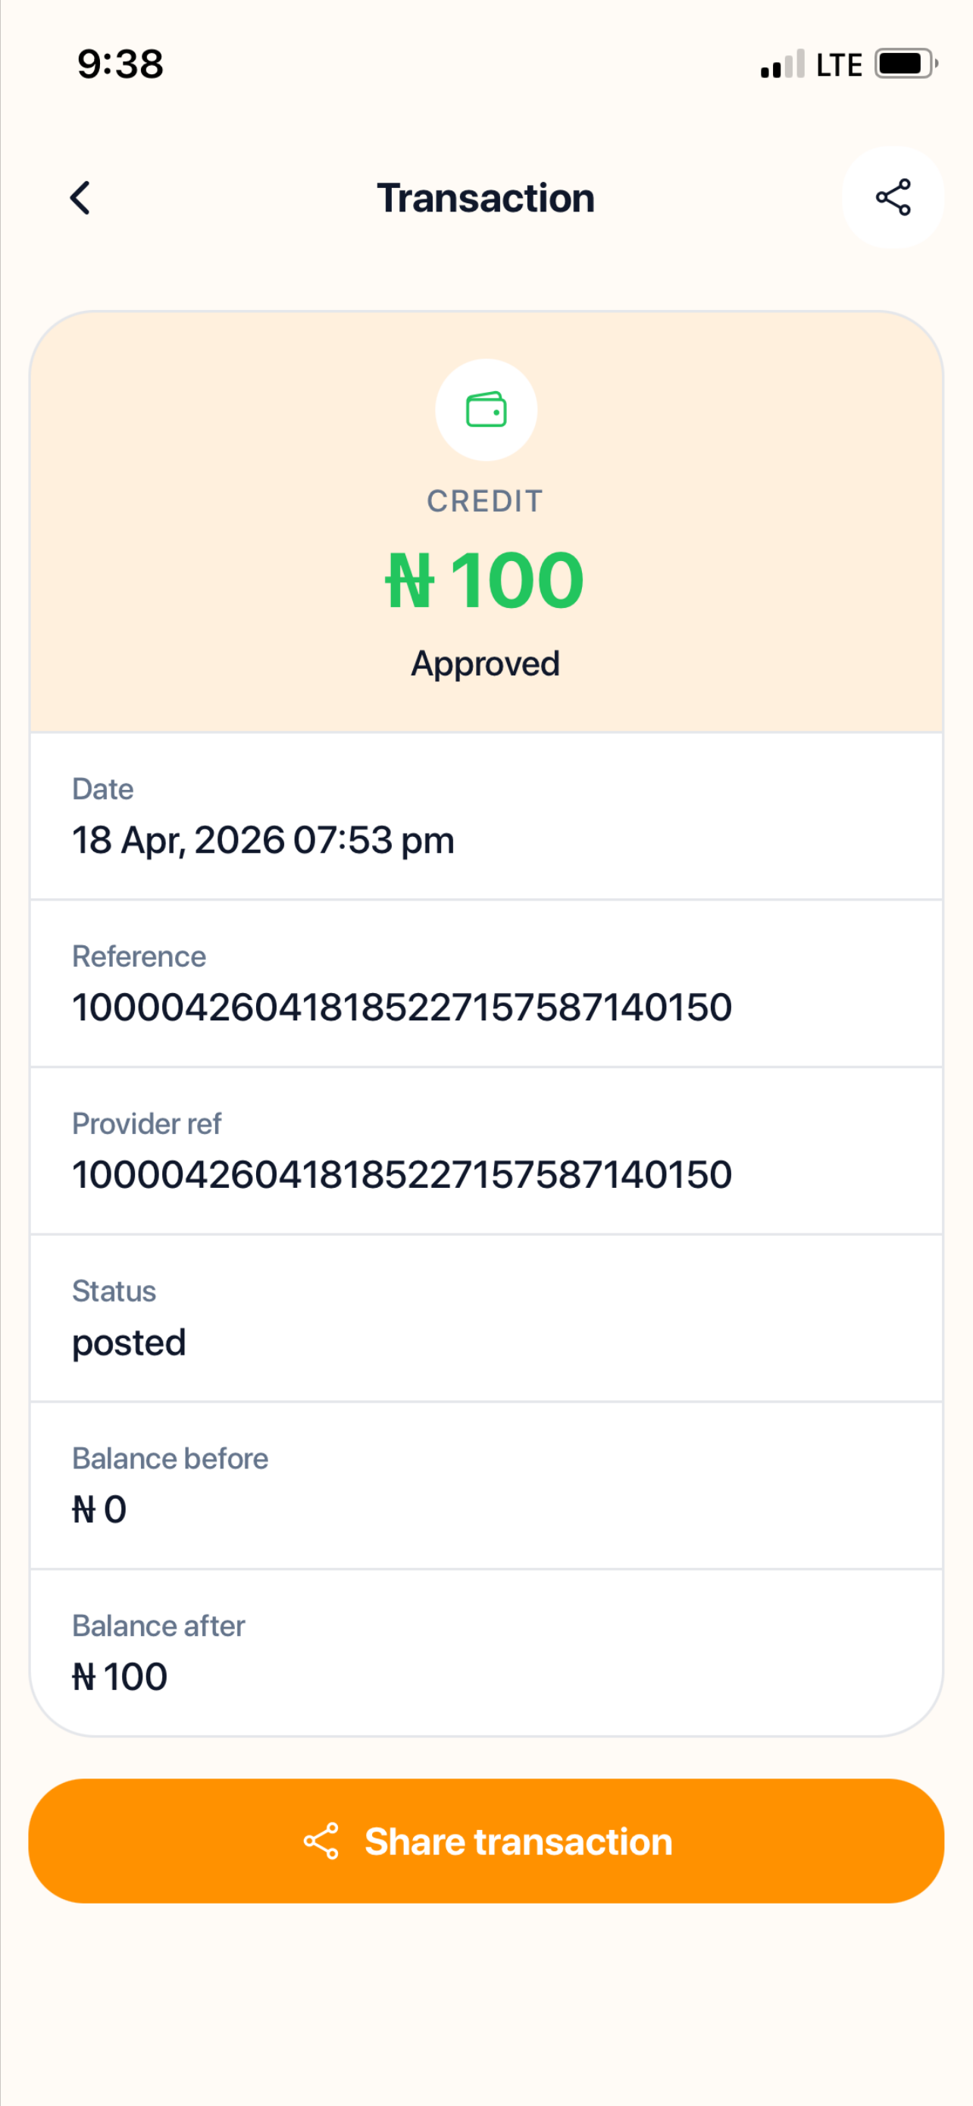Tap the back chevron arrow

tap(80, 198)
